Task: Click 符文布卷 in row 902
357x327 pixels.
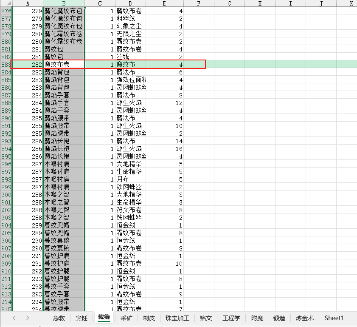Action: (x=130, y=210)
